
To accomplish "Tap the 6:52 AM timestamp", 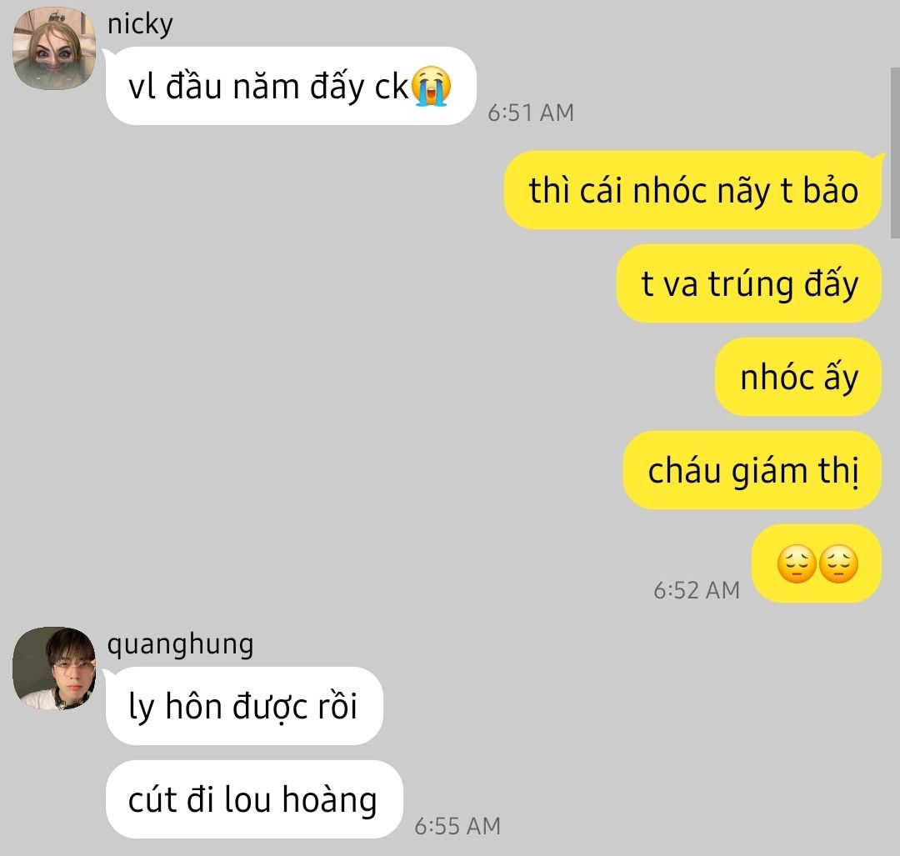I will pos(697,590).
